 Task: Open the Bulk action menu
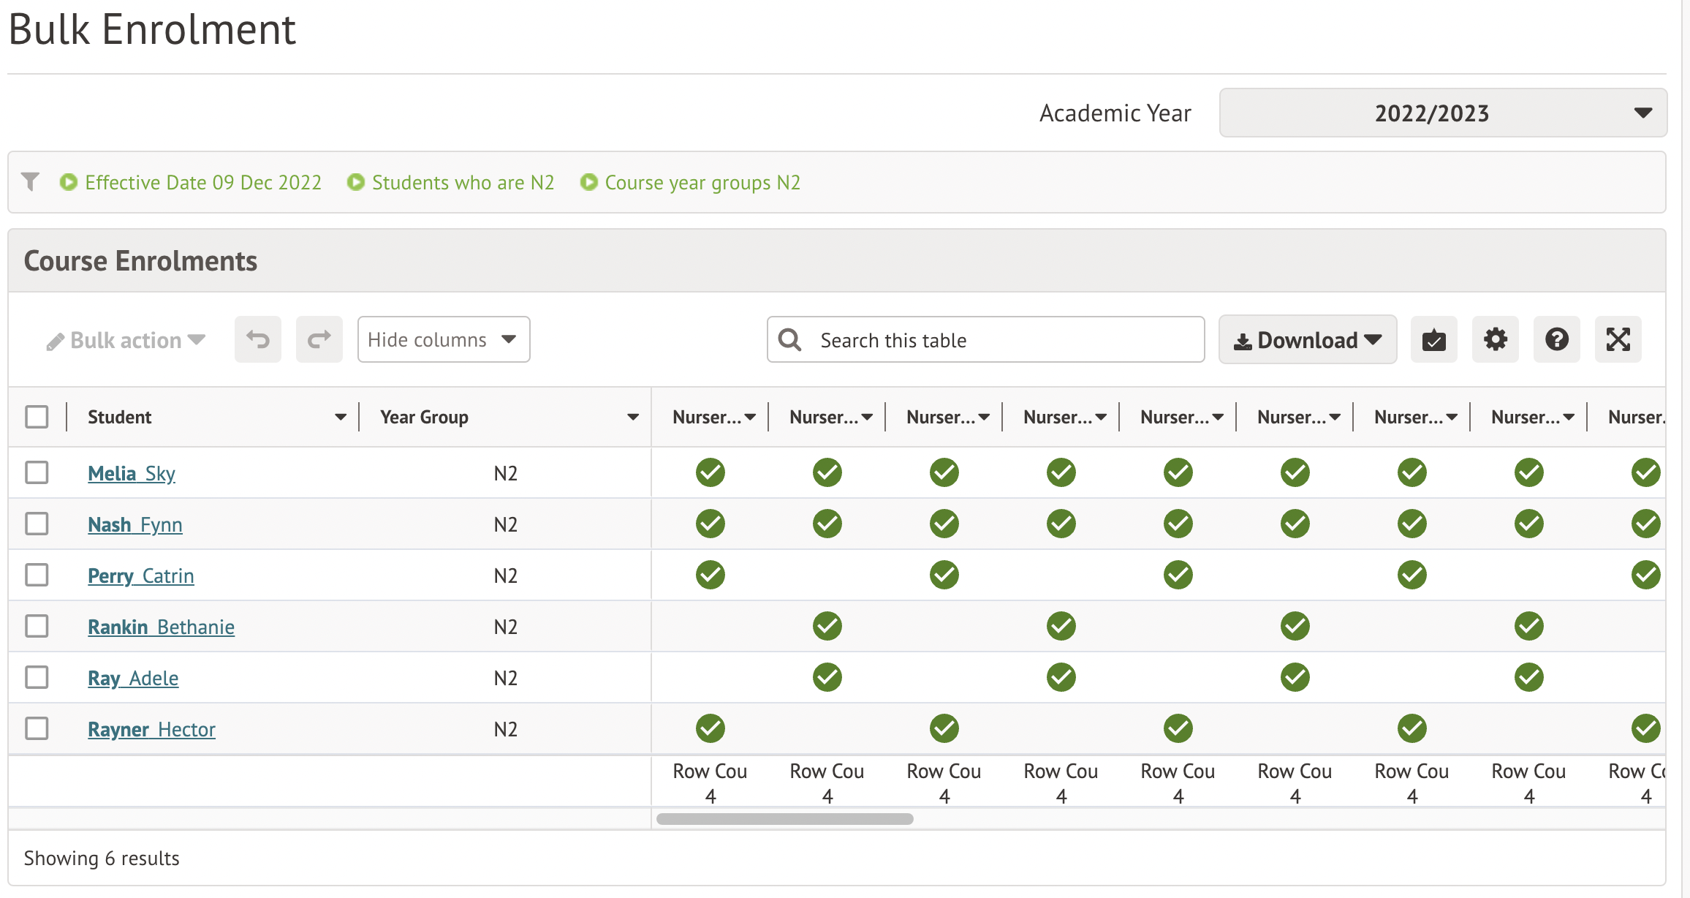tap(126, 340)
